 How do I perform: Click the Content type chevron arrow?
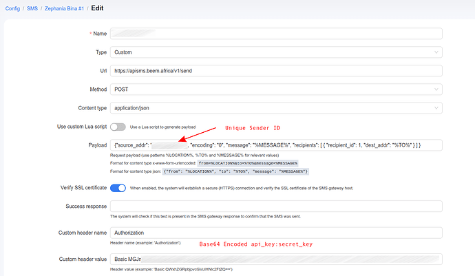point(435,108)
